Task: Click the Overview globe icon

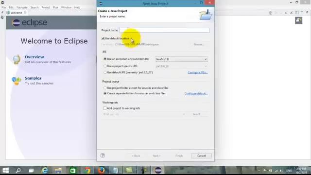Action: pos(17,59)
